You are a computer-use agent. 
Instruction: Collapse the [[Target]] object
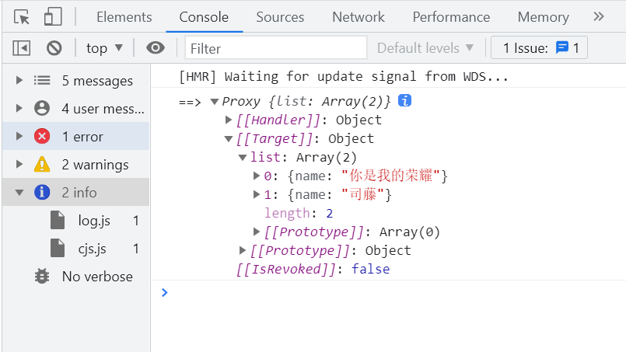pos(229,138)
